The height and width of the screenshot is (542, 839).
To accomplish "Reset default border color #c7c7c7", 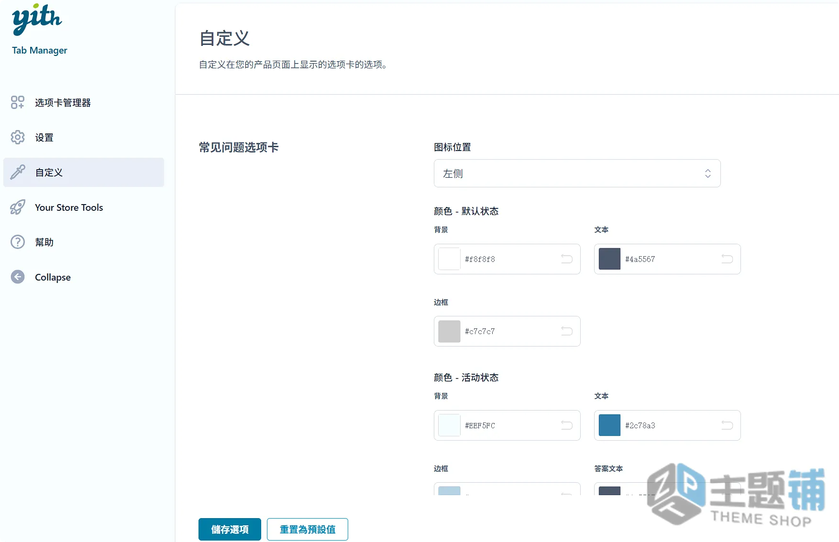I will tap(567, 331).
